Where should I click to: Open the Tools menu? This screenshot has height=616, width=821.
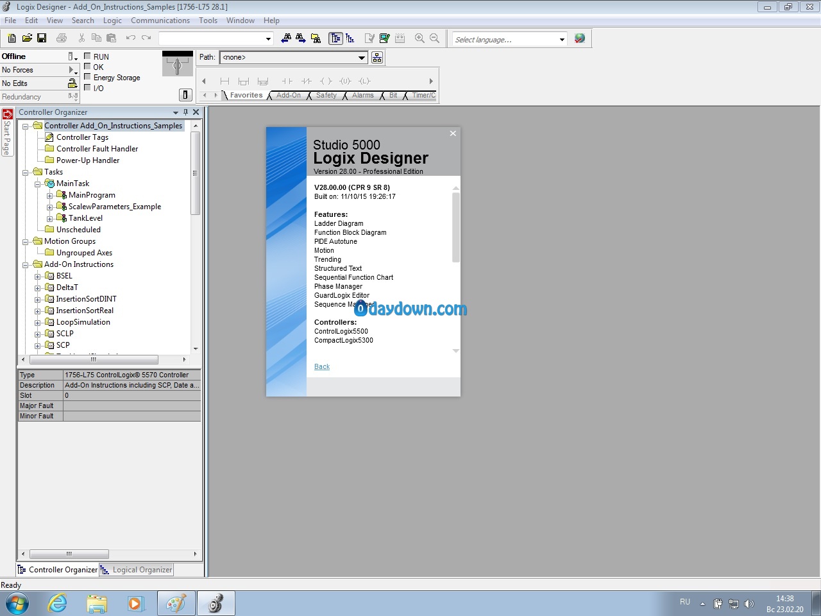coord(208,21)
